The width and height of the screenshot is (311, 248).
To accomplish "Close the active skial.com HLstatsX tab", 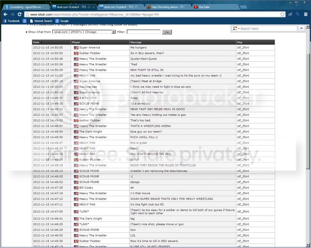I will [94, 7].
